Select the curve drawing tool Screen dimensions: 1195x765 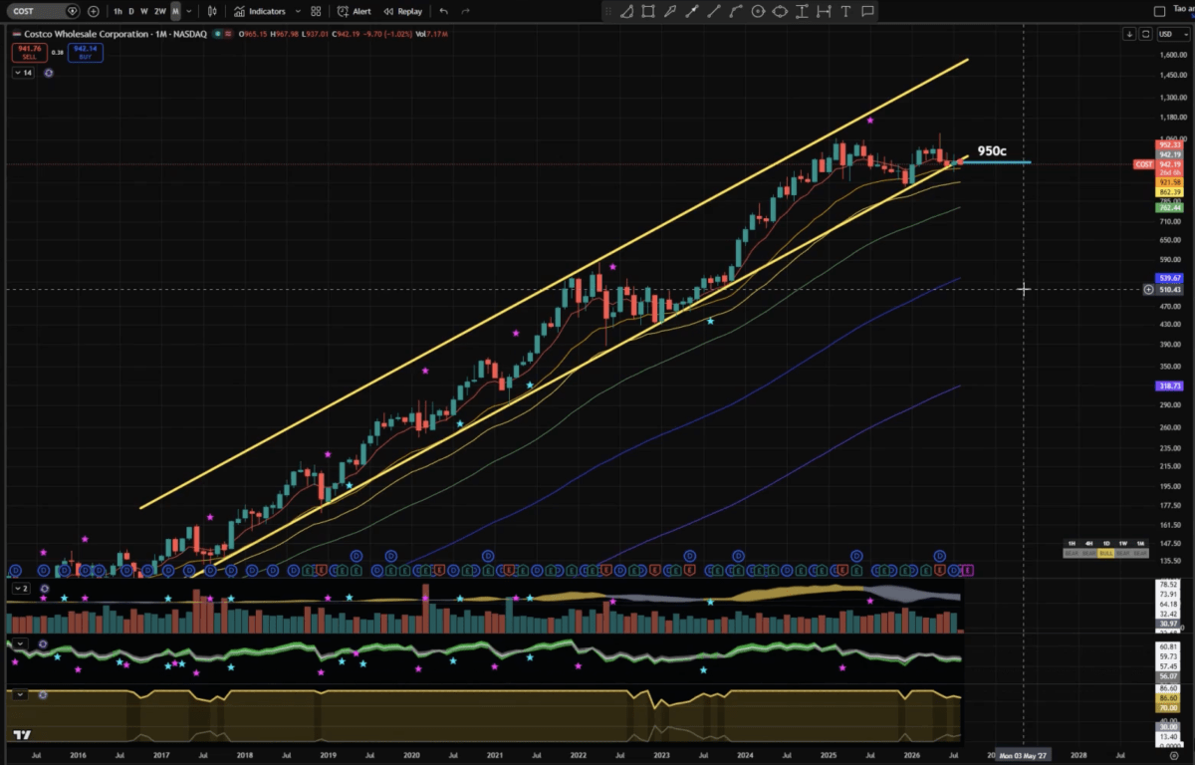(736, 11)
